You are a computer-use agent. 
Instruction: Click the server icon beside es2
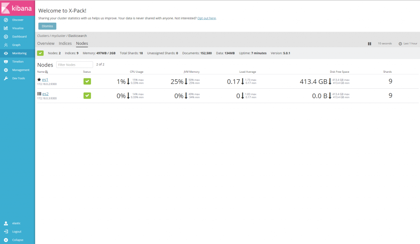pos(39,94)
